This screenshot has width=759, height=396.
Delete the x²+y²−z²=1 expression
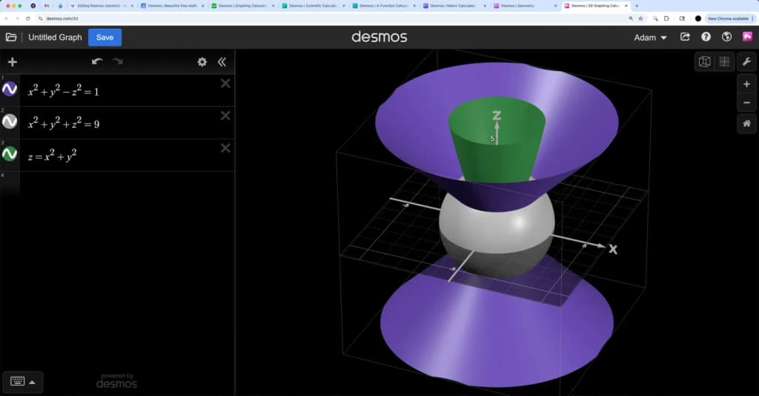(x=225, y=84)
